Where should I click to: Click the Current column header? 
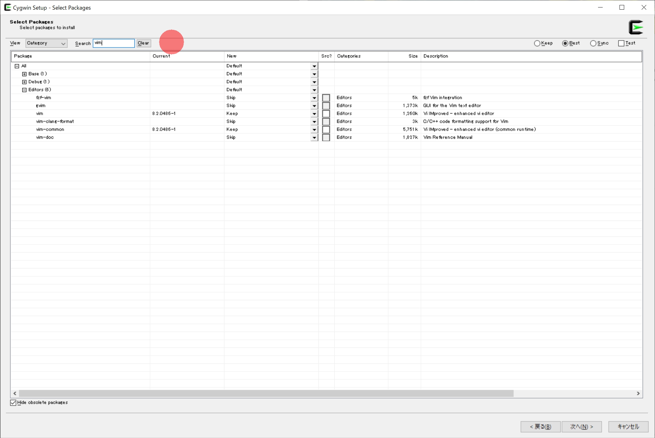tap(187, 56)
